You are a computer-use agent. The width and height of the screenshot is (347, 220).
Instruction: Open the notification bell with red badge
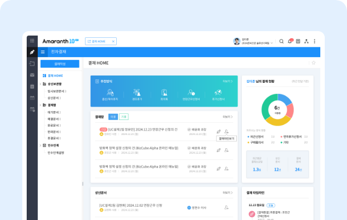tap(290, 41)
